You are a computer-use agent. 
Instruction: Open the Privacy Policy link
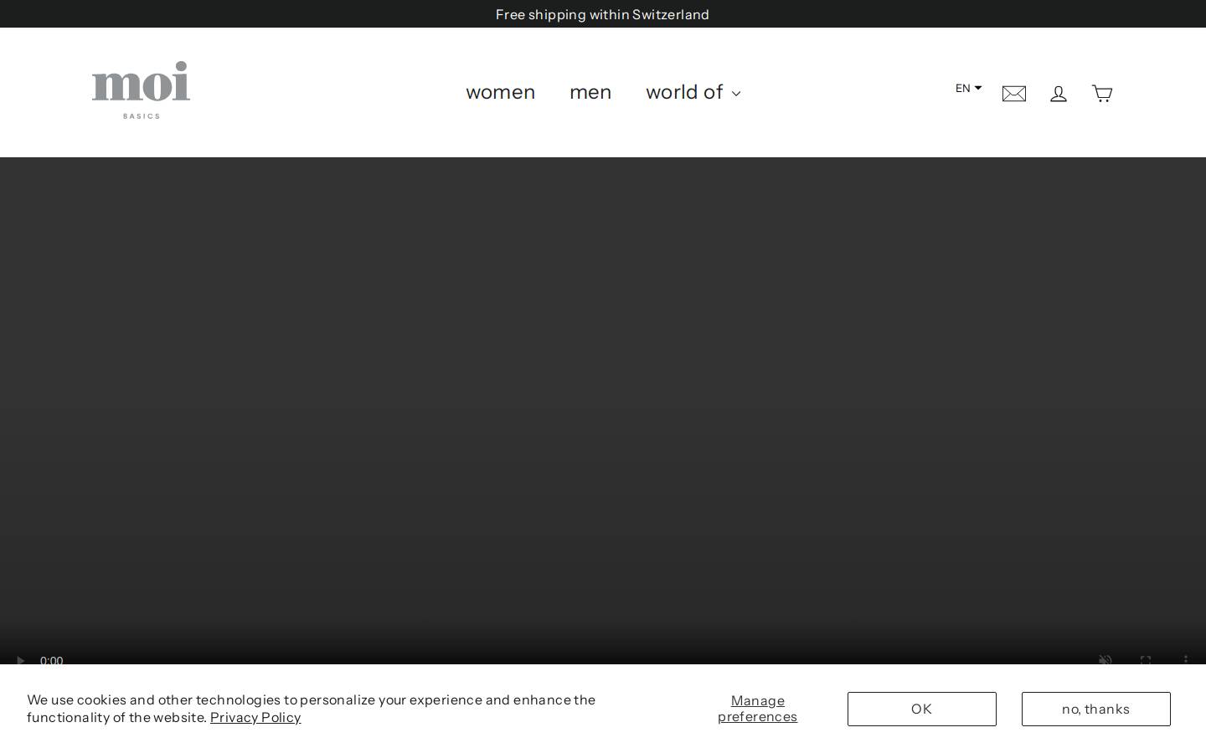(255, 717)
